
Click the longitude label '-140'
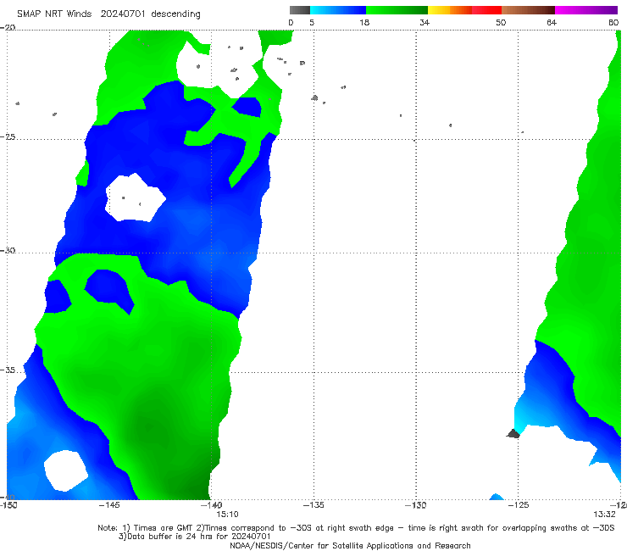[211, 505]
